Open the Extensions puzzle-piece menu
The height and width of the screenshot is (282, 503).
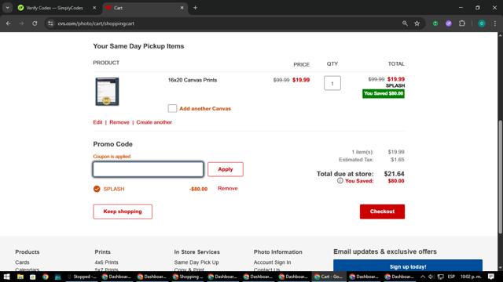(462, 23)
